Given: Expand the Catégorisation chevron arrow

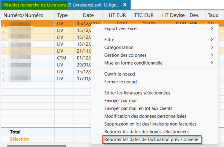Looking at the screenshot, I should (212, 47).
